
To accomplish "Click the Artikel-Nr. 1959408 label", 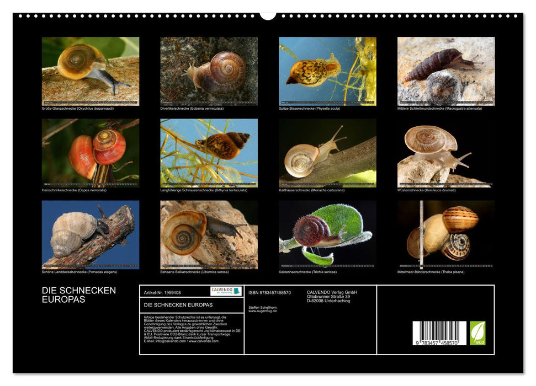I will click(163, 293).
